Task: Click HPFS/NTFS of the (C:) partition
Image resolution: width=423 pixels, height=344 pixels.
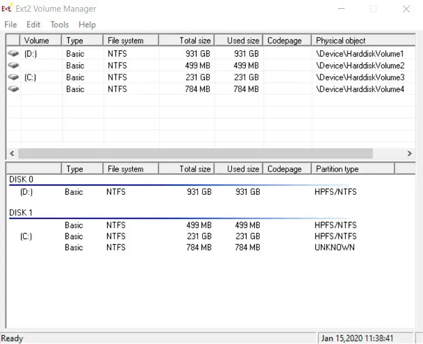Action: click(336, 236)
